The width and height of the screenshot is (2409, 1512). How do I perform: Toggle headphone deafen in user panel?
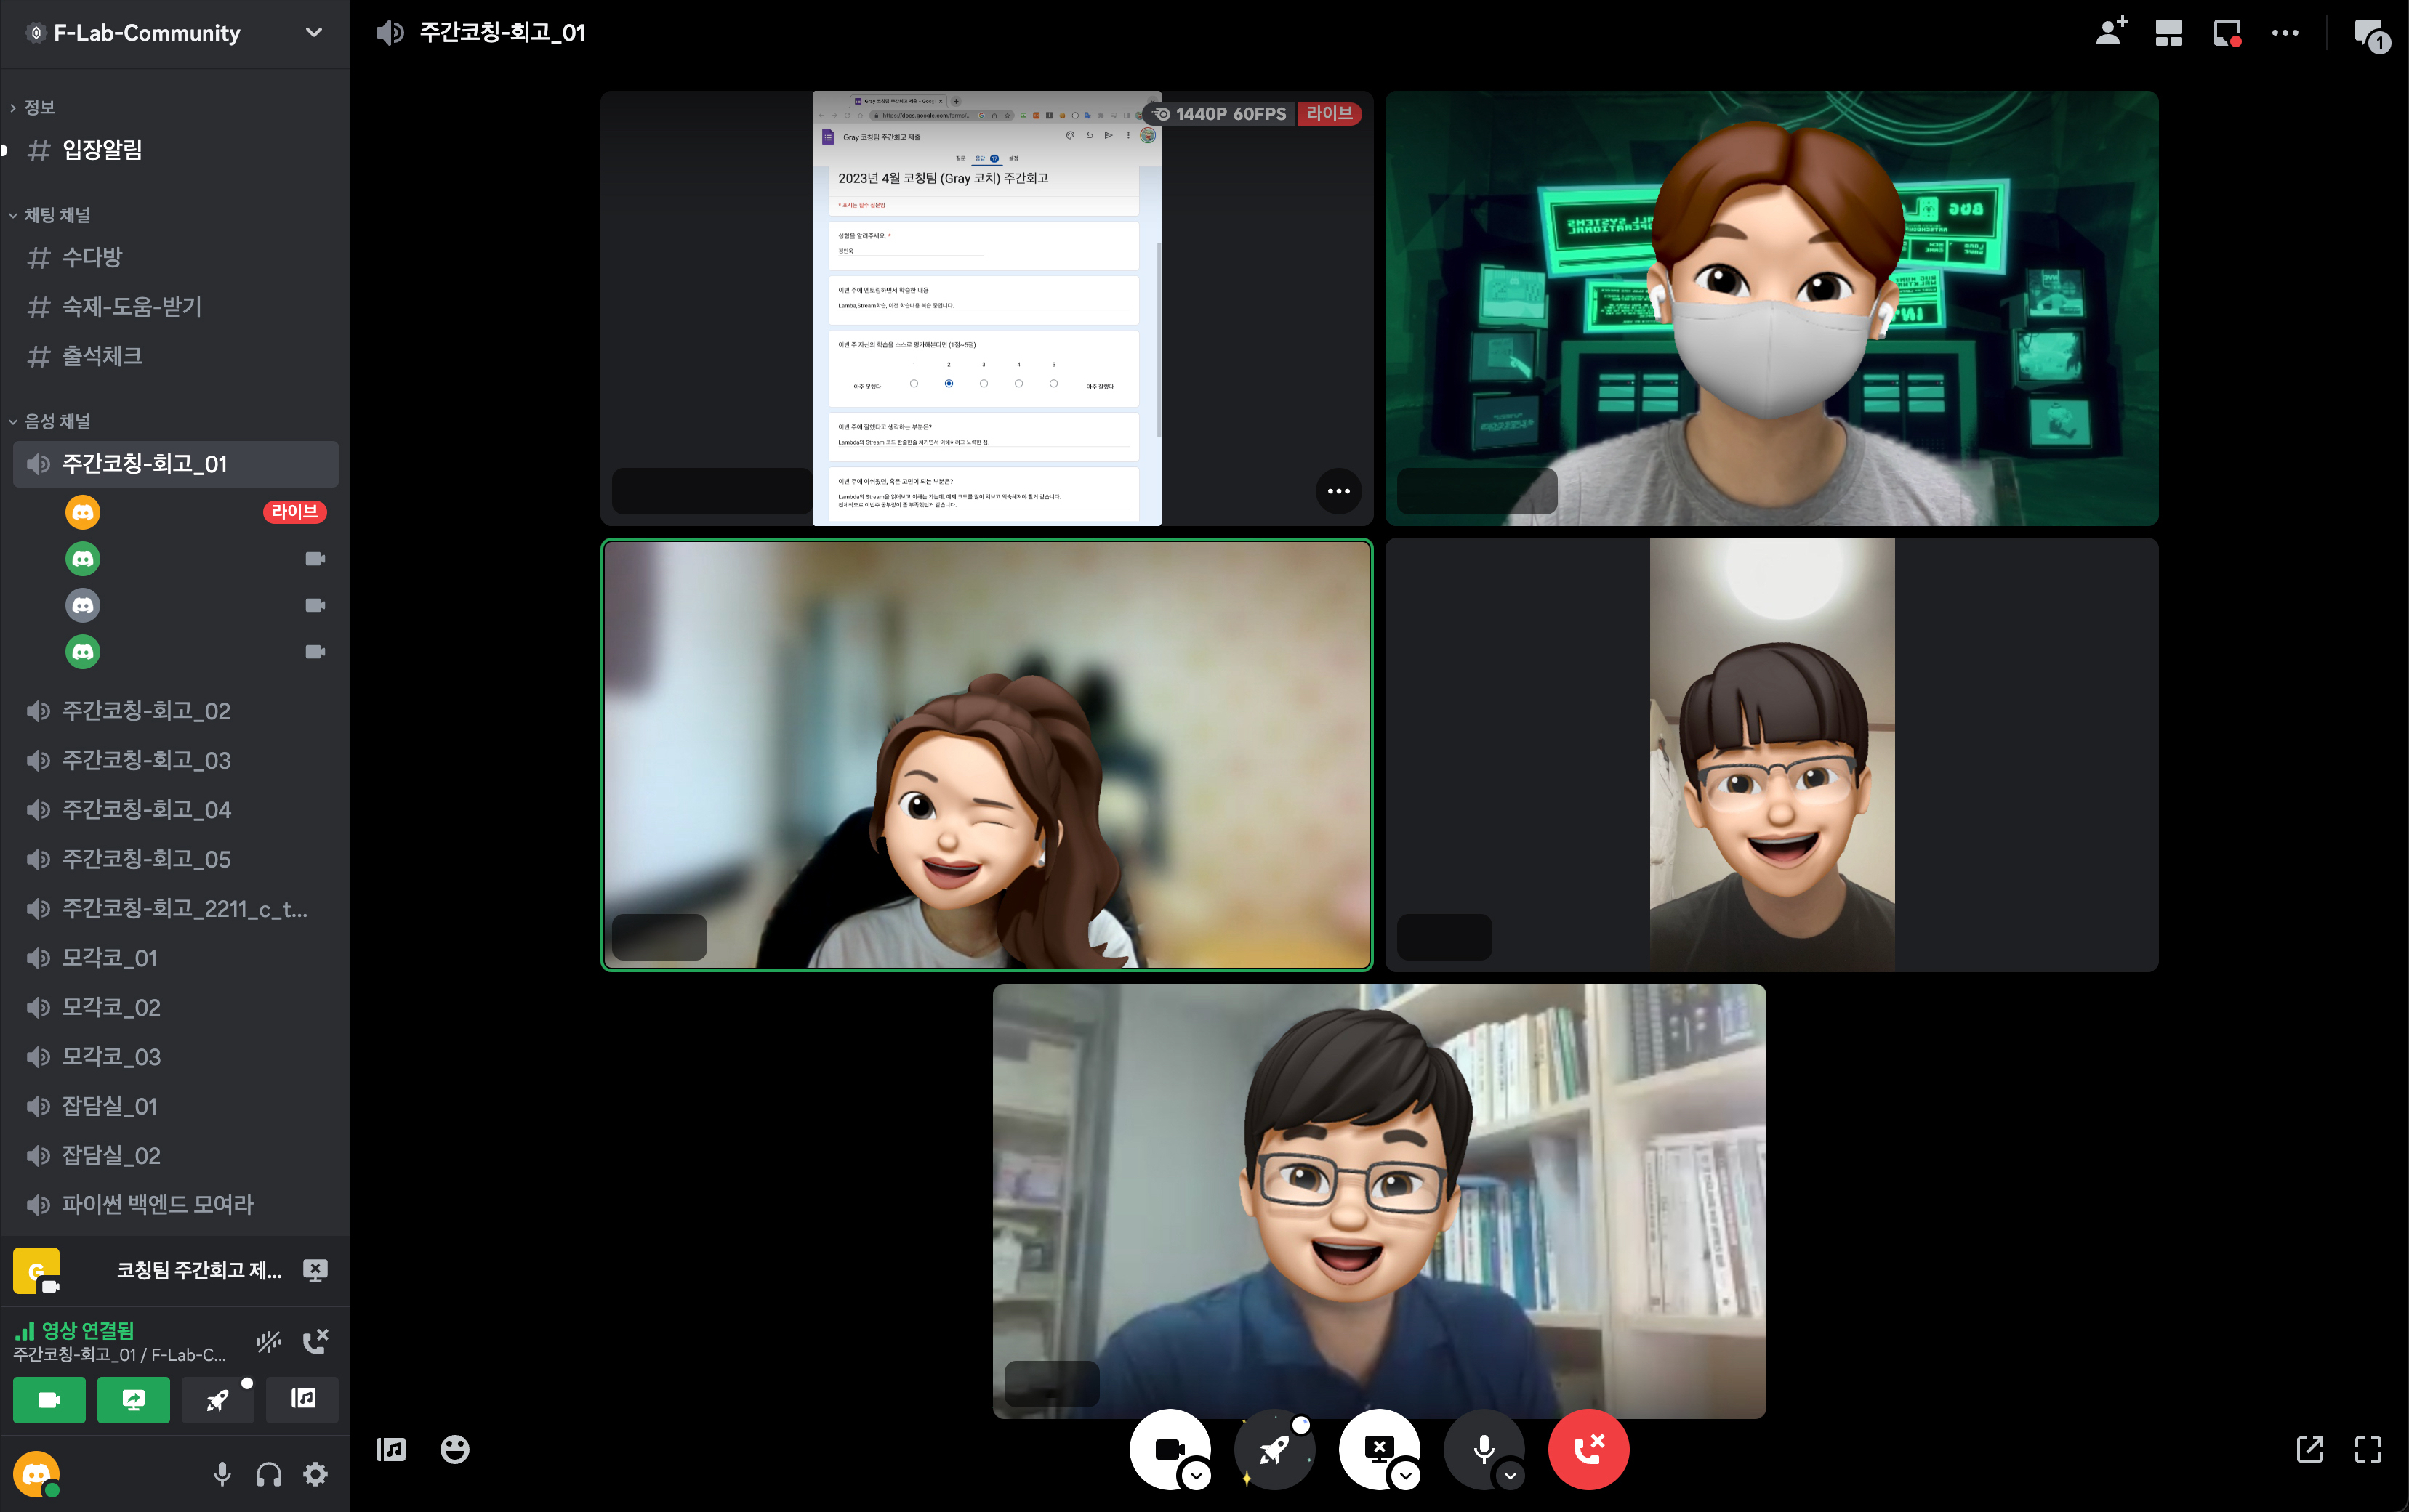tap(268, 1474)
